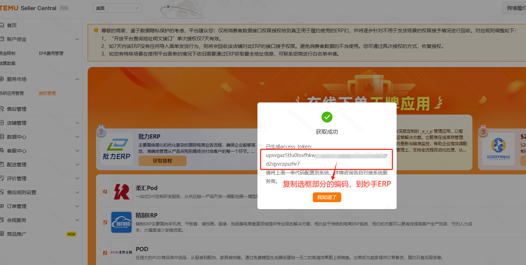Click the 获取成功 dialog heading
This screenshot has width=526, height=265.
click(327, 132)
